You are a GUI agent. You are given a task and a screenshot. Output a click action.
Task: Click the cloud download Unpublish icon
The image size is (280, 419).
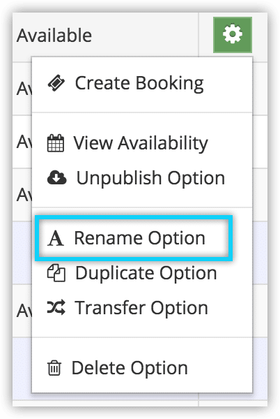[x=56, y=177]
